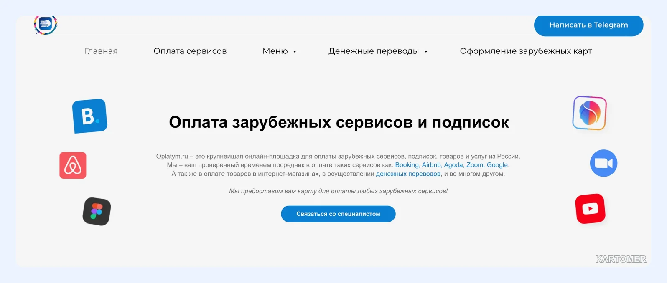Click the Booking.com logo icon
This screenshot has width=667, height=283.
(x=89, y=116)
